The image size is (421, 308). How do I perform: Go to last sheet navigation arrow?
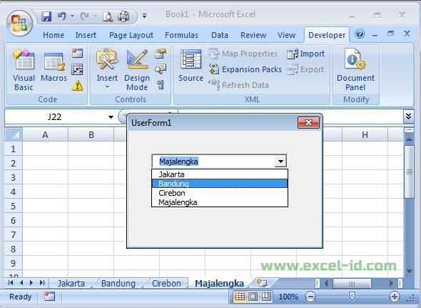point(42,283)
